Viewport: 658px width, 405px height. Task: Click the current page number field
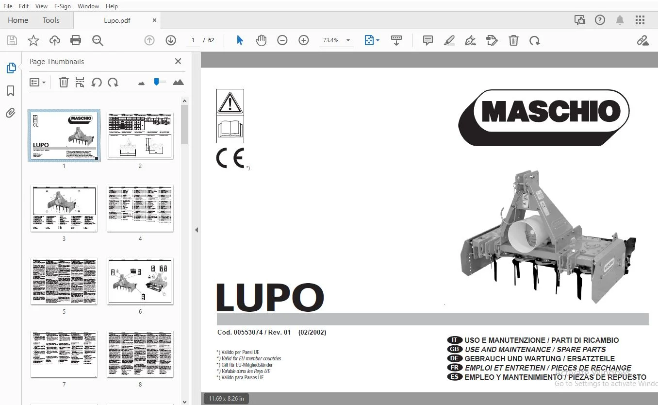(x=193, y=40)
